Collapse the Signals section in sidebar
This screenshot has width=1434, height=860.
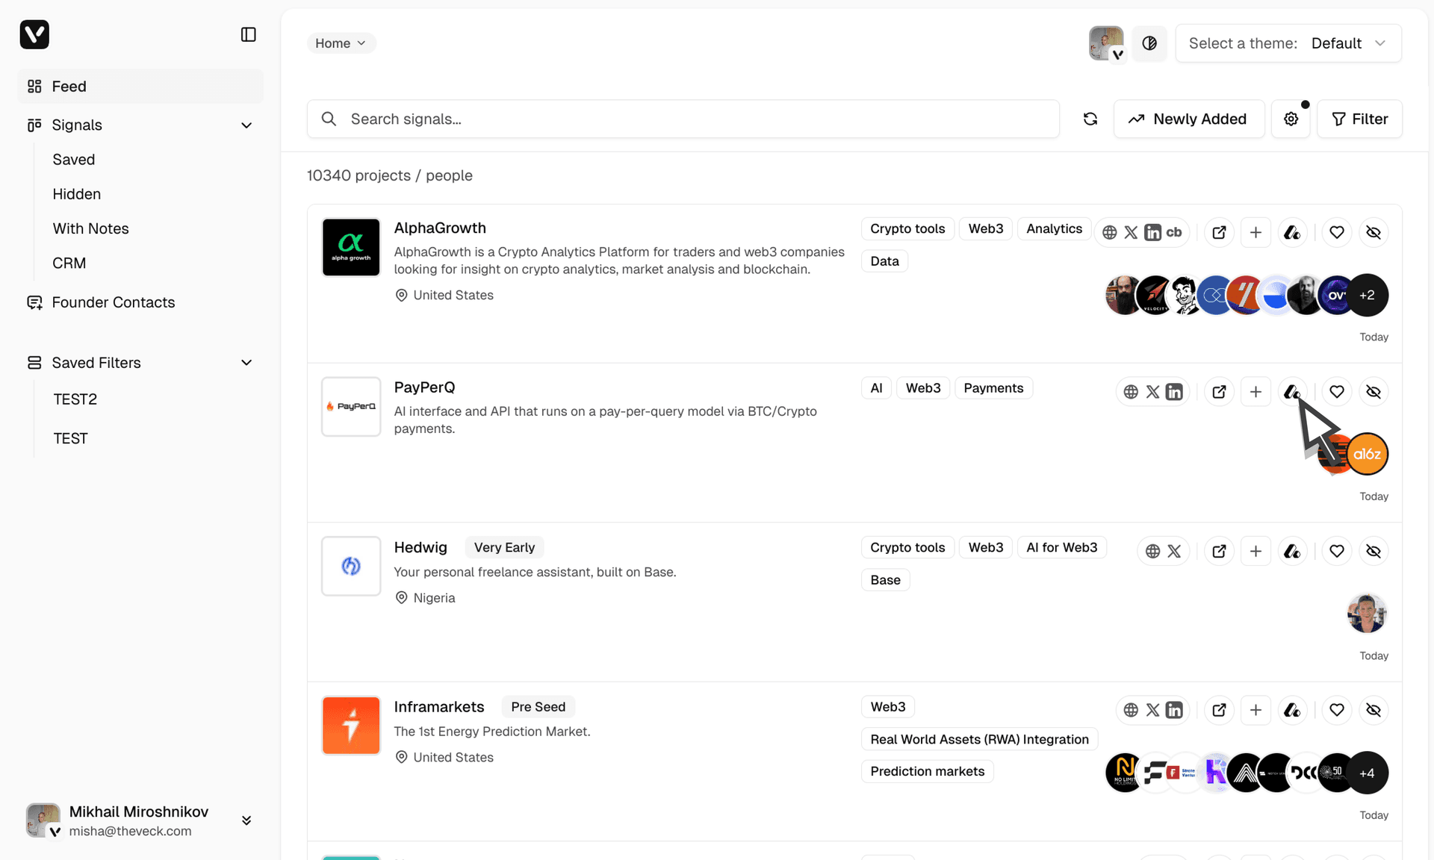[246, 125]
